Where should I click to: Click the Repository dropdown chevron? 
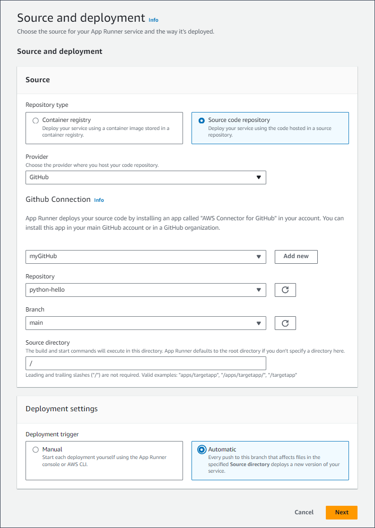coord(259,290)
